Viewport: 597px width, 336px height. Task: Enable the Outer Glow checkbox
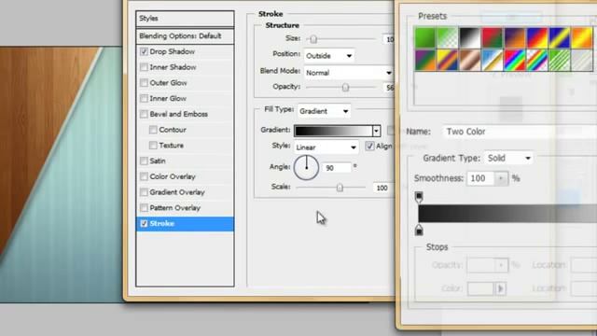pyautogui.click(x=144, y=83)
